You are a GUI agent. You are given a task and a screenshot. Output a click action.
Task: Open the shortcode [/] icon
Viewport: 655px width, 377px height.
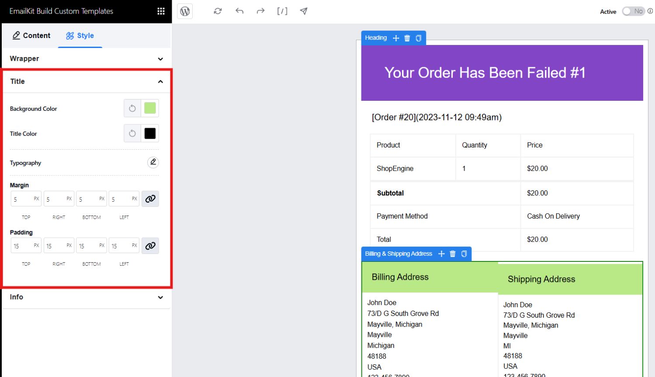click(x=282, y=11)
